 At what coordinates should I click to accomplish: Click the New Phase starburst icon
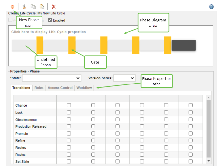13,7
